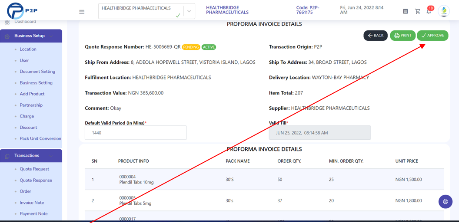The width and height of the screenshot is (462, 223).
Task: Open User menu item
Action: [24, 60]
